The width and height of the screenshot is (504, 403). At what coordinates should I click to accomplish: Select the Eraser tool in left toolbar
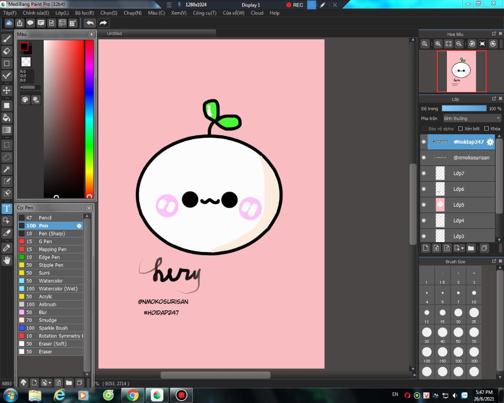7,51
